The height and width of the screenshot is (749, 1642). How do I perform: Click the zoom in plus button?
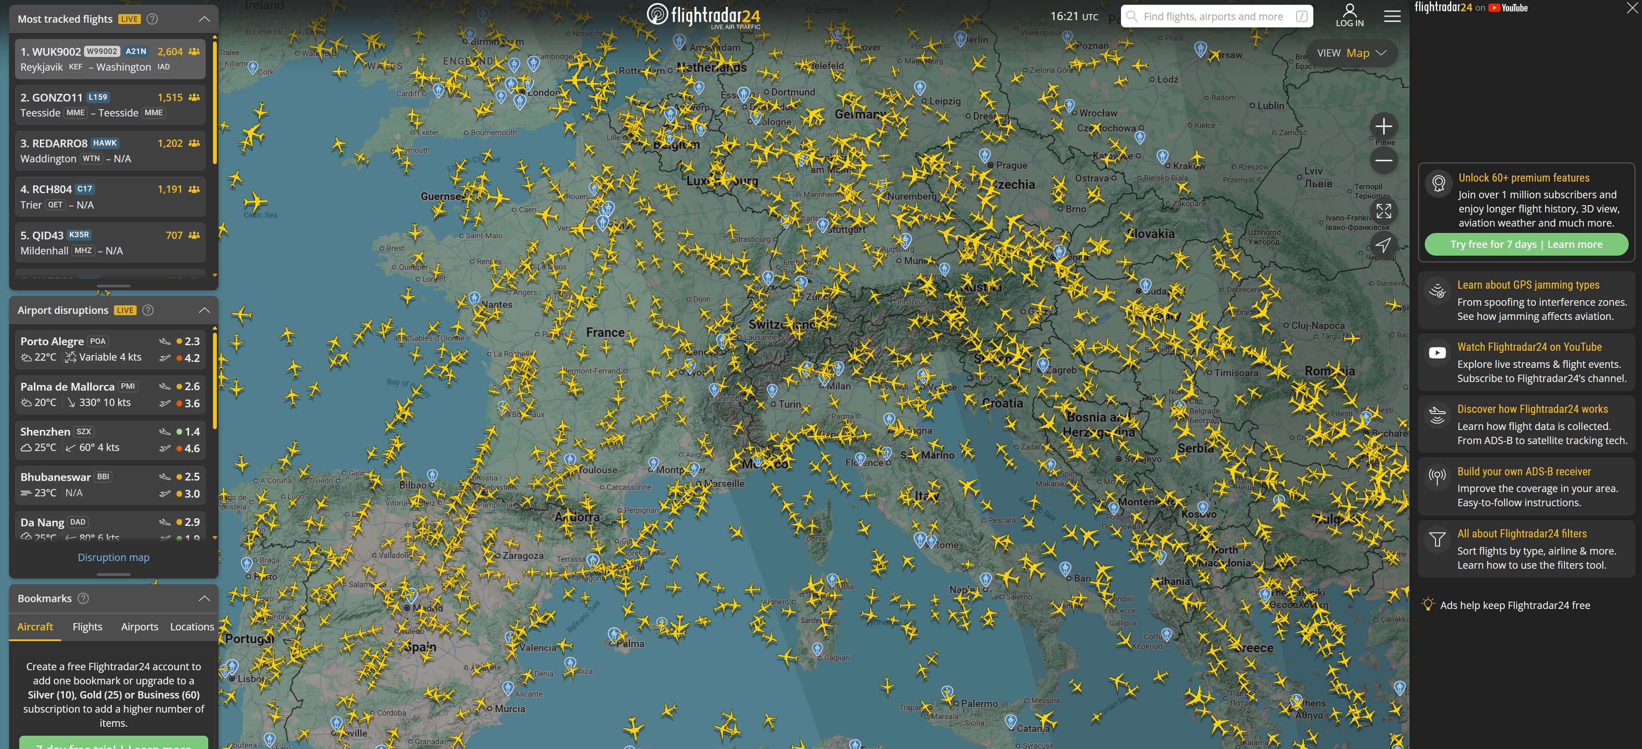coord(1383,126)
